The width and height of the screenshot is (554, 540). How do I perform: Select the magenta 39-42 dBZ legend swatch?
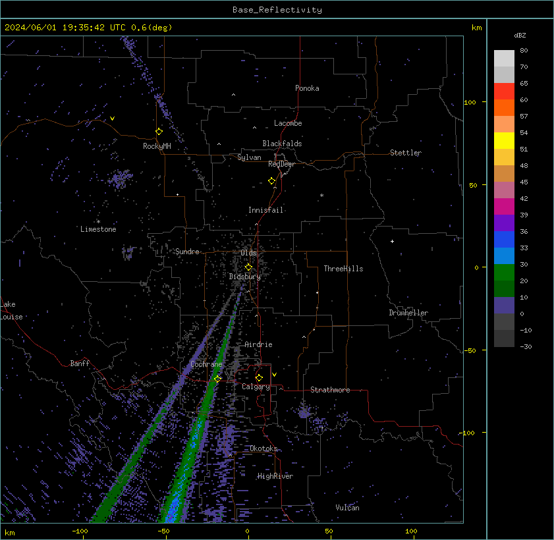point(504,207)
